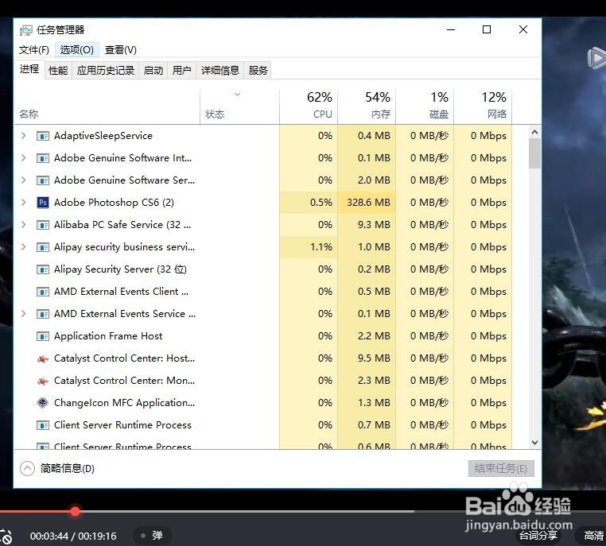Click the scrollbar up arrow
Viewport: 606px width, 546px height.
(x=534, y=132)
